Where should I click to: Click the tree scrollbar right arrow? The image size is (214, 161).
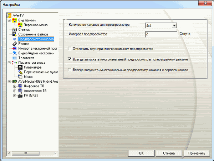coord(55,153)
